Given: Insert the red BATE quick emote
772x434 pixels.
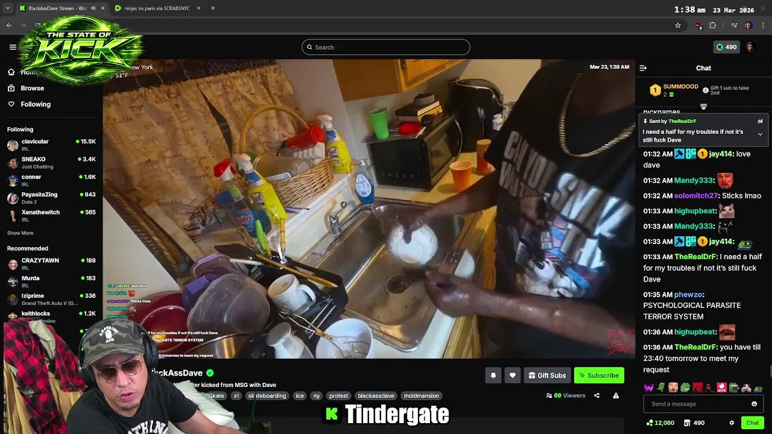Looking at the screenshot, I should click(721, 388).
